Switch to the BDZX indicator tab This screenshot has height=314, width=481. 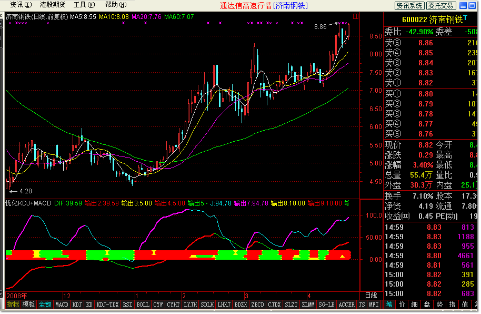coord(241,305)
